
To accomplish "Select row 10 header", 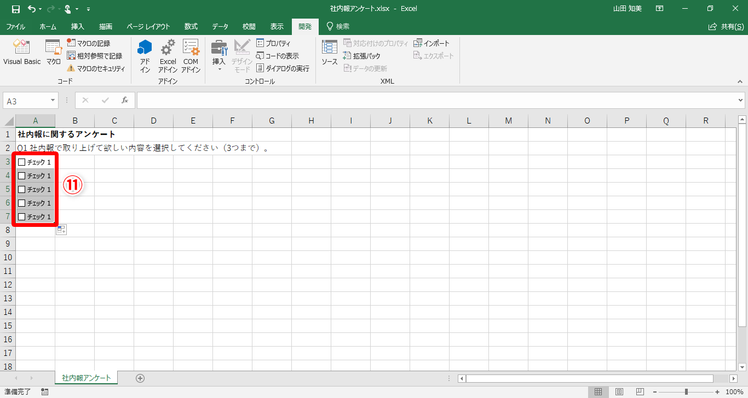I will tap(8, 257).
